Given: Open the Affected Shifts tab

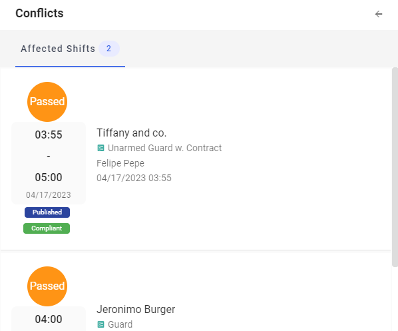Looking at the screenshot, I should (x=70, y=49).
